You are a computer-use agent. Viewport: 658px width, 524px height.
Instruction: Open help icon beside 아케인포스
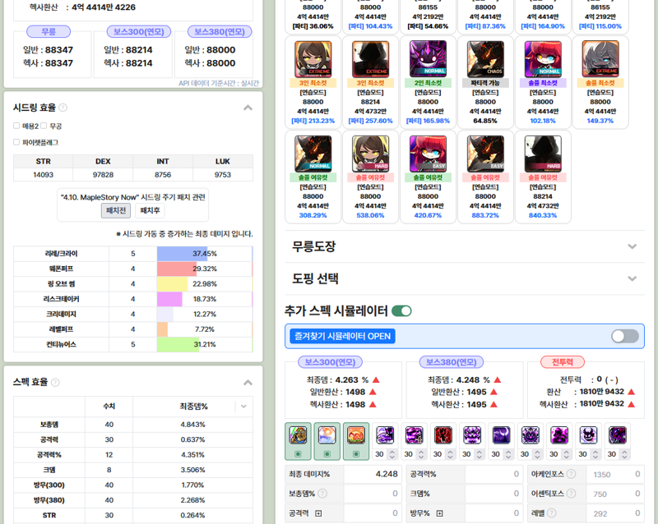click(571, 474)
